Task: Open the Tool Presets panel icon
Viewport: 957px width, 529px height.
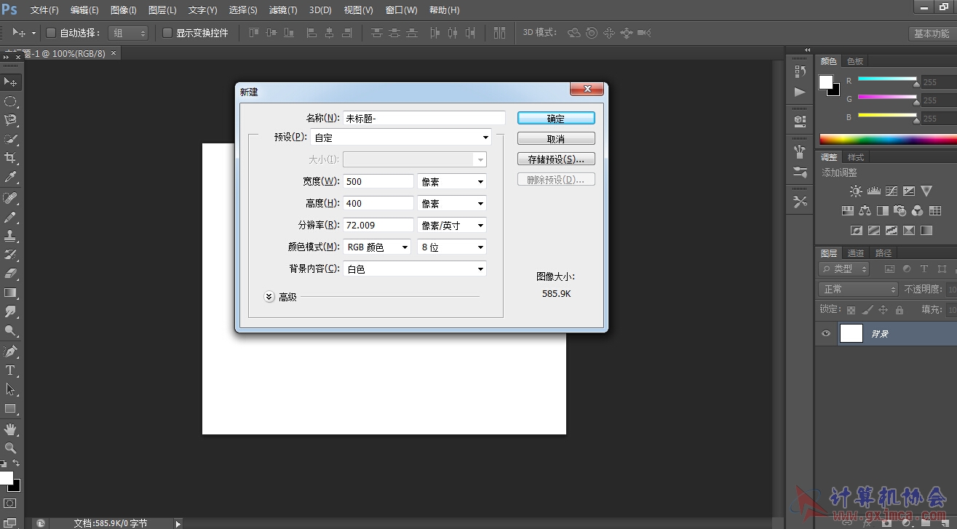Action: click(801, 202)
